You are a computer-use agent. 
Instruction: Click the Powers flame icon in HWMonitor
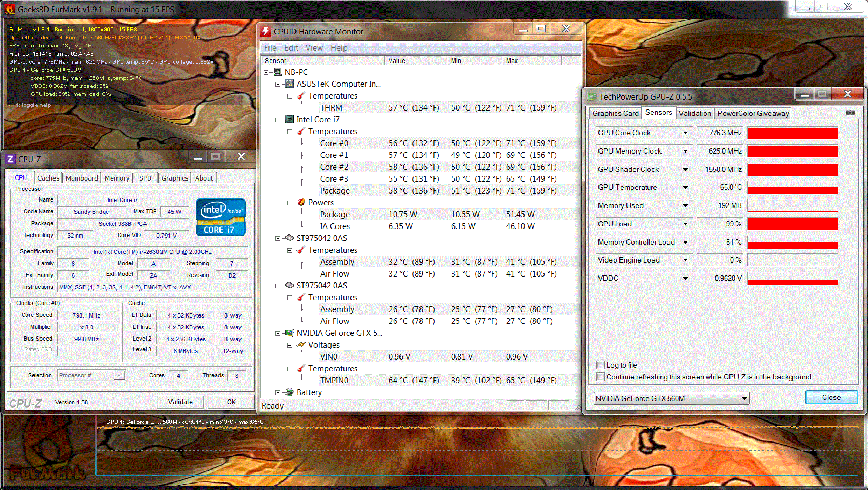click(x=301, y=203)
